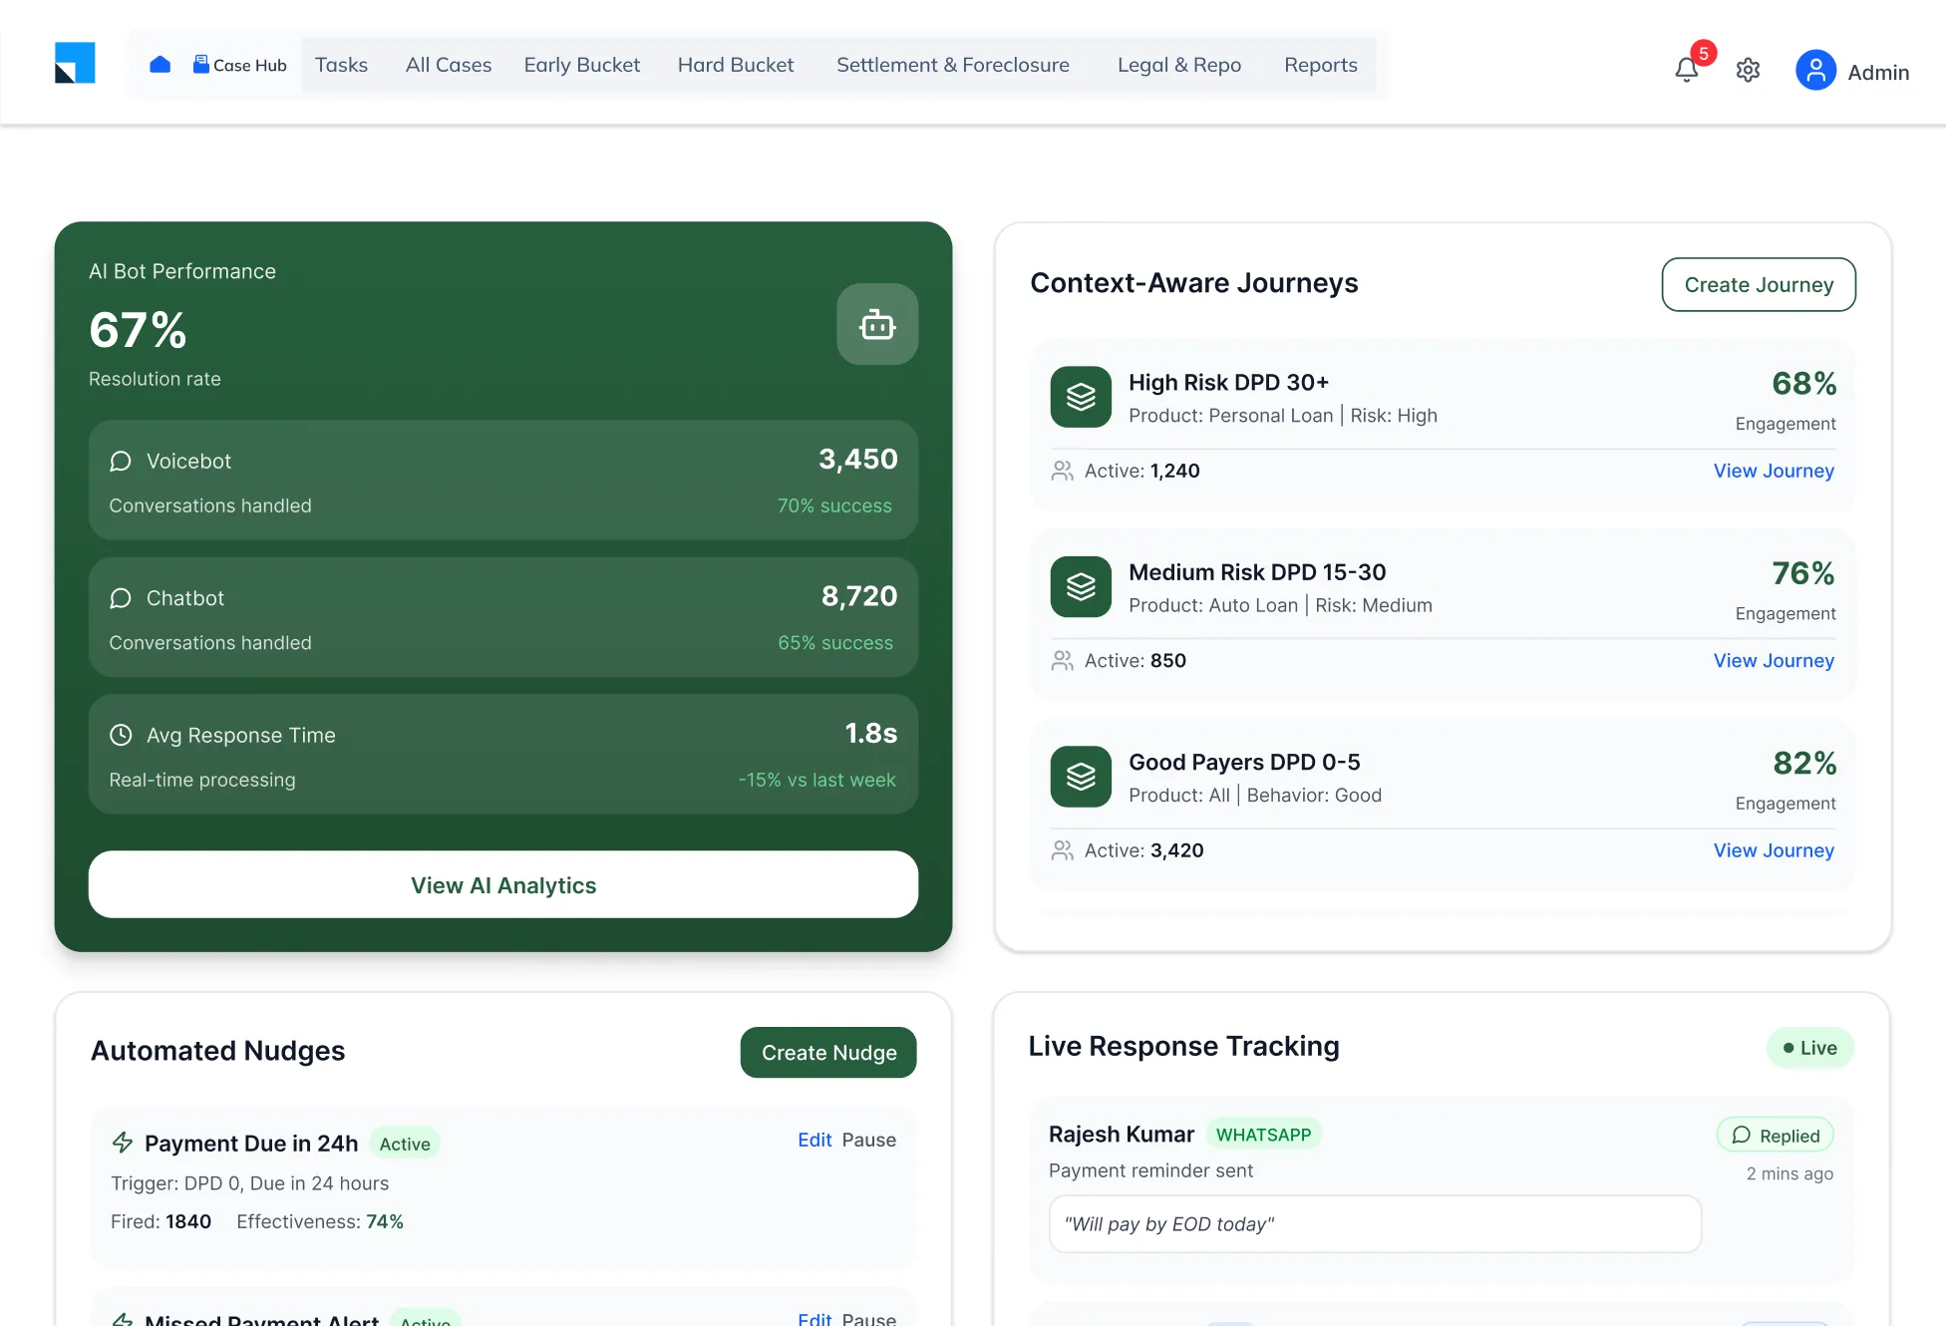
Task: View Journey for Good Payers DPD 0-5
Action: [x=1774, y=850]
